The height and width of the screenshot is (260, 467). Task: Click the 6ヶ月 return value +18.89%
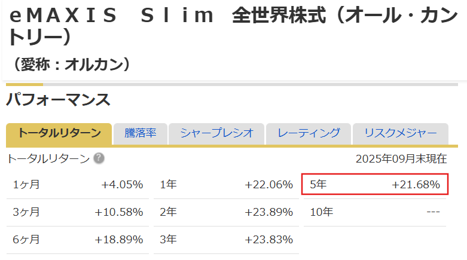click(x=118, y=240)
